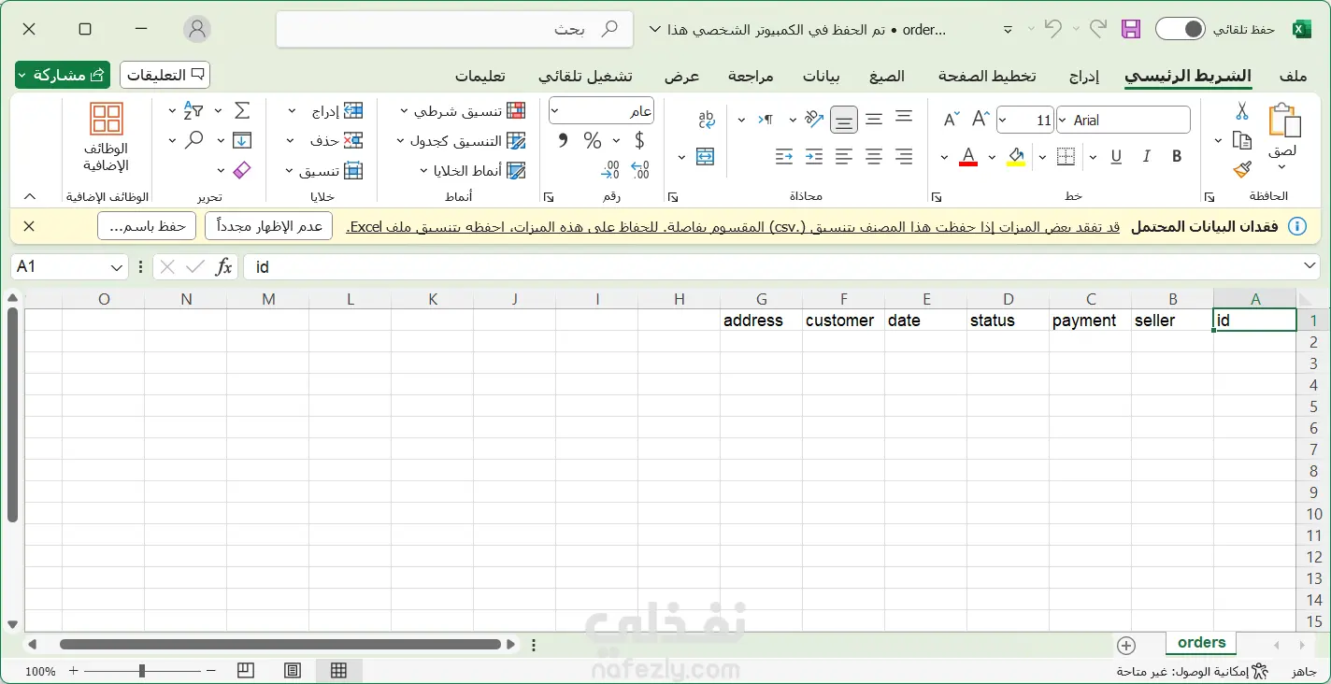This screenshot has width=1331, height=684.
Task: Expand Format as Table (التنسيق كجدول) menu
Action: [462, 141]
